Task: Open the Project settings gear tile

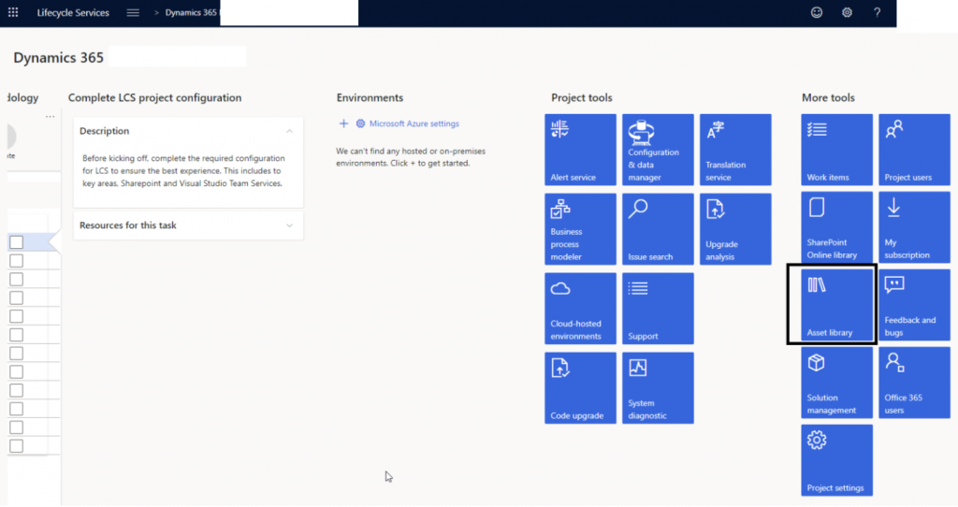Action: [x=836, y=460]
